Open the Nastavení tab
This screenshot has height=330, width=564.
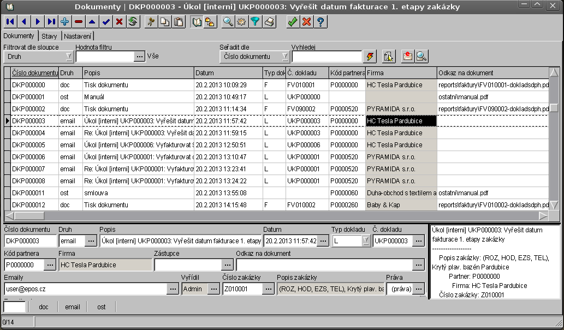[x=78, y=36]
